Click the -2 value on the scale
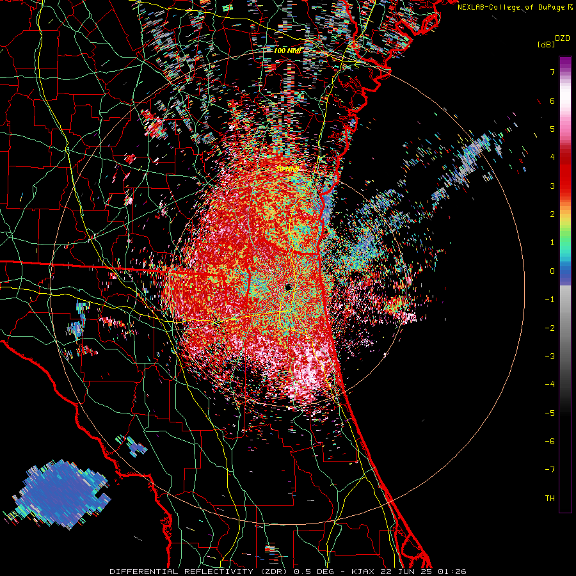The image size is (576, 576). tap(550, 328)
